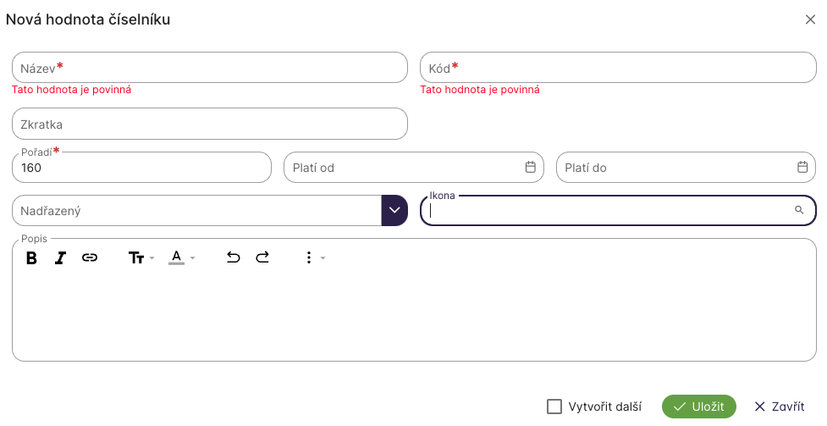Viewport: 827px width, 426px height.
Task: Open the text color picker
Action: pyautogui.click(x=182, y=258)
